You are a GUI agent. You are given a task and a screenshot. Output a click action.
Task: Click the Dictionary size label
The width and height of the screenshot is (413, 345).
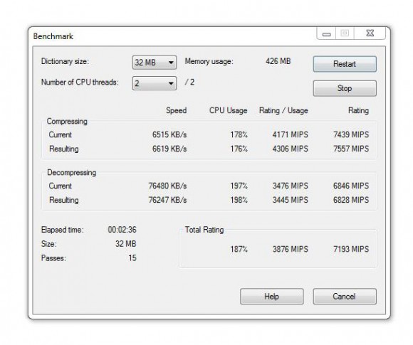click(65, 61)
